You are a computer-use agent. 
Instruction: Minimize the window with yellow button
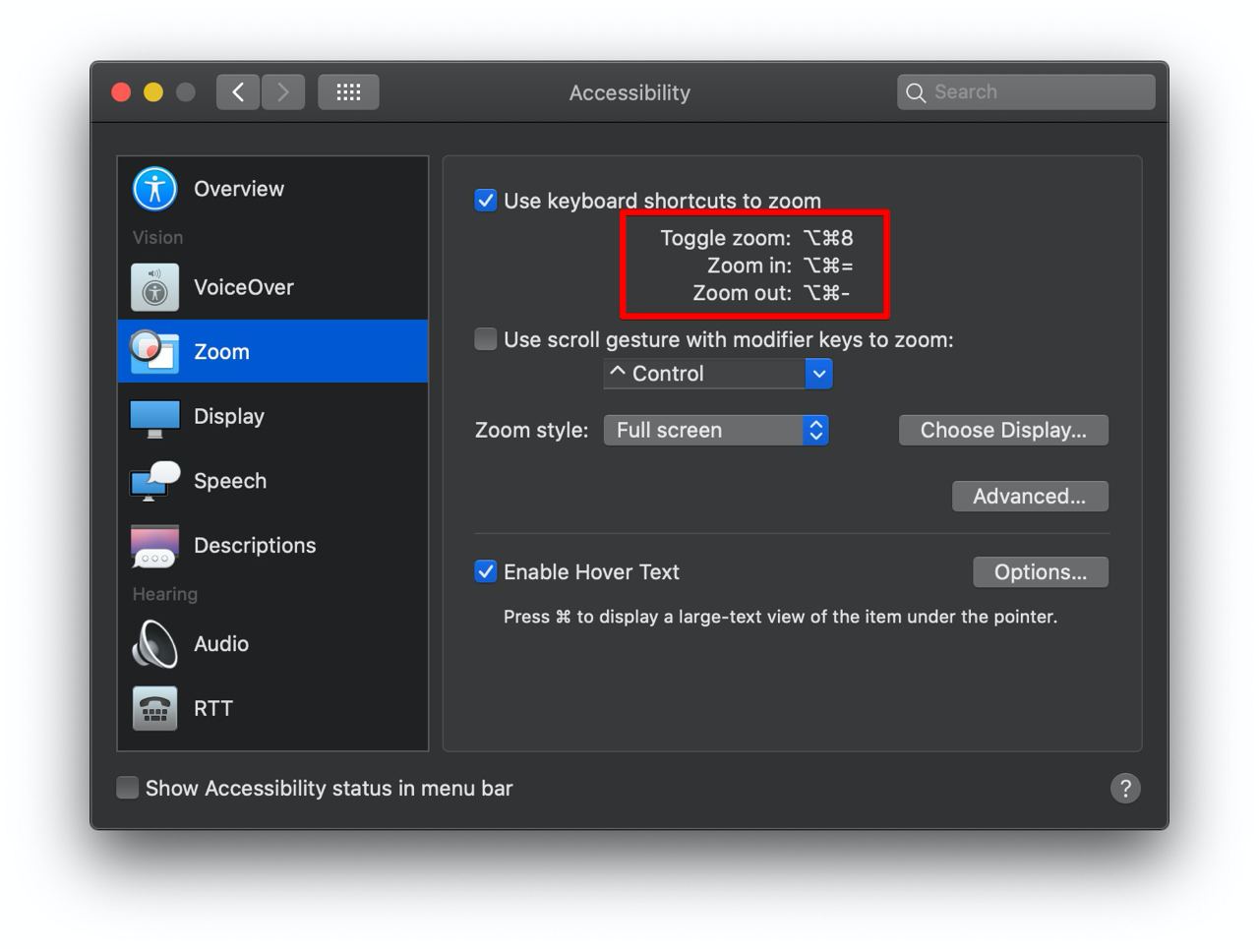coord(153,92)
